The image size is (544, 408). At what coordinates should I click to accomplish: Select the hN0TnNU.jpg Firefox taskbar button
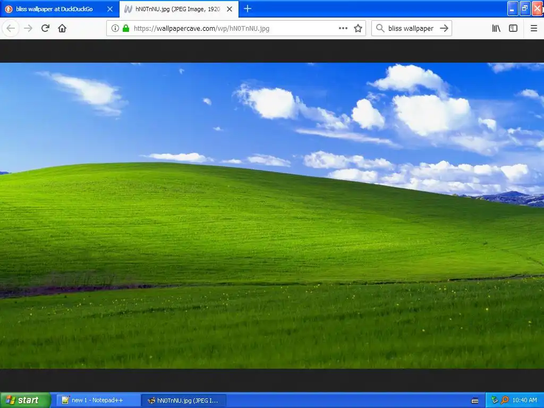[x=184, y=401]
